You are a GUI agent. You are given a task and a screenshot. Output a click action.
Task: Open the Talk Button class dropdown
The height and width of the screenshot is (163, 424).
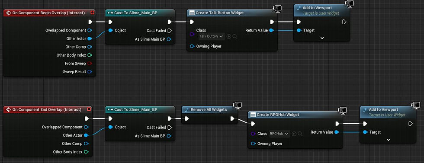212,36
